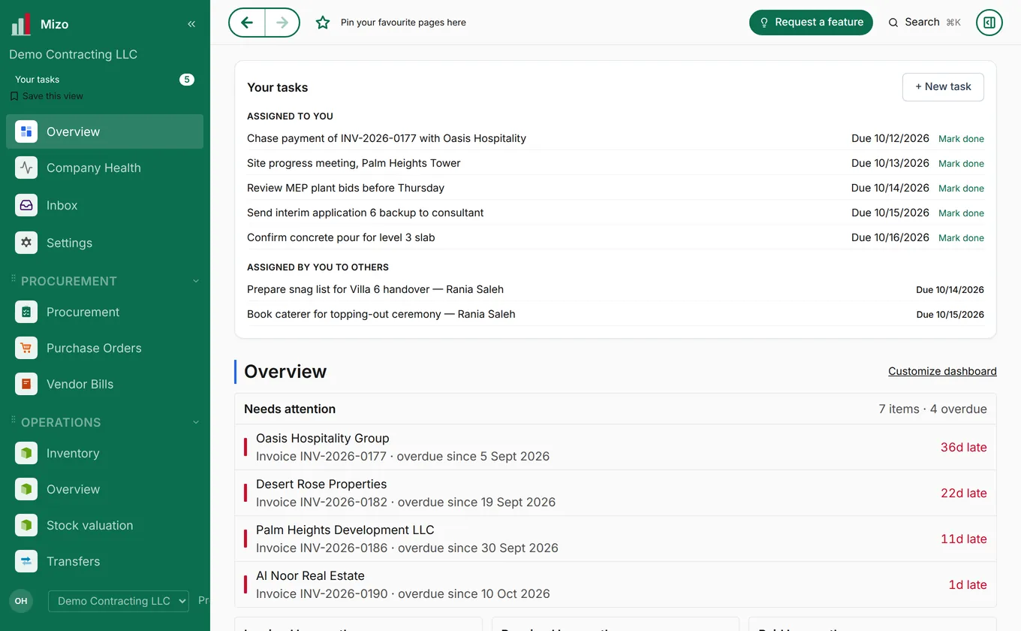Image resolution: width=1021 pixels, height=631 pixels.
Task: Open the Inventory cube icon
Action: (x=26, y=453)
